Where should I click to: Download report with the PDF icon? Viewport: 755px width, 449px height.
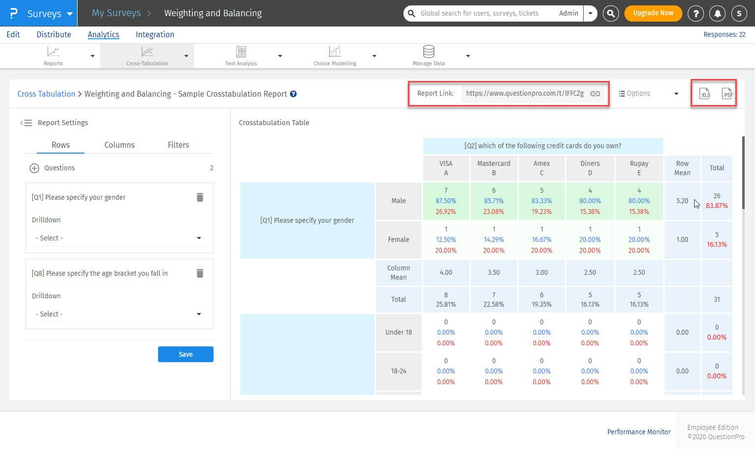[727, 94]
